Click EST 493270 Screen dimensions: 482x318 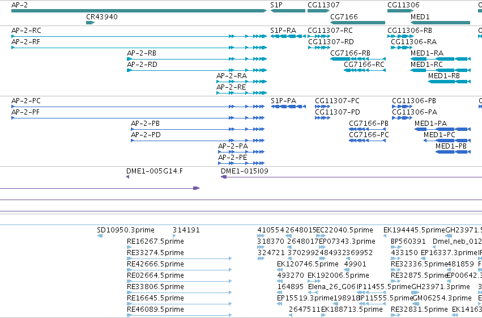(x=280, y=281)
